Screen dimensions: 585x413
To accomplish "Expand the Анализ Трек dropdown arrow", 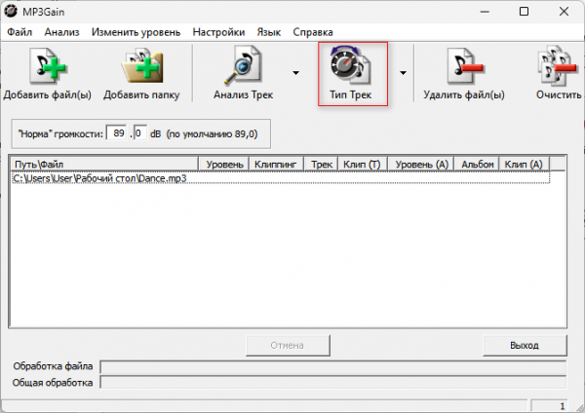I will coord(295,73).
